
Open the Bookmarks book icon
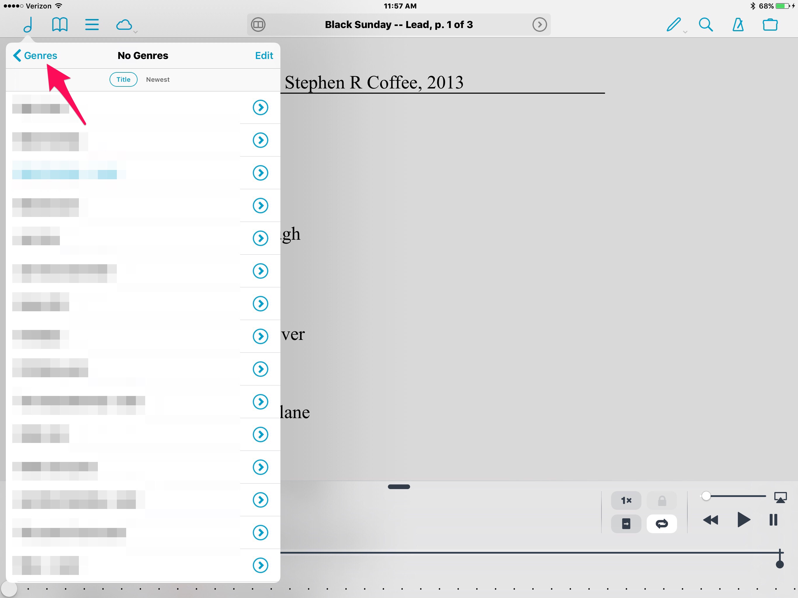(x=60, y=25)
